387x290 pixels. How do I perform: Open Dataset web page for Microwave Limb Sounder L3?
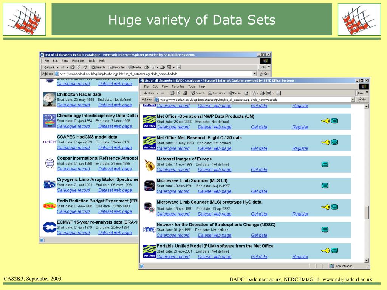[x=215, y=191]
